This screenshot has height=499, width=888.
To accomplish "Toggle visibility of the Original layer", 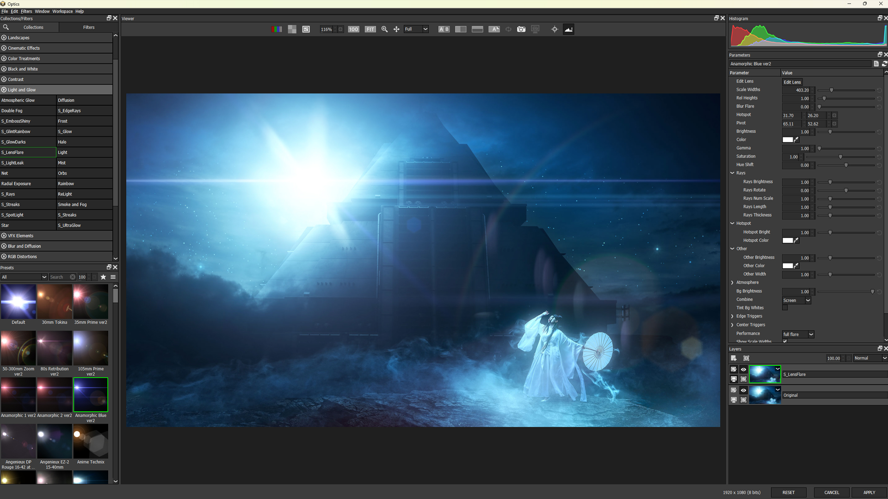I will tap(744, 390).
